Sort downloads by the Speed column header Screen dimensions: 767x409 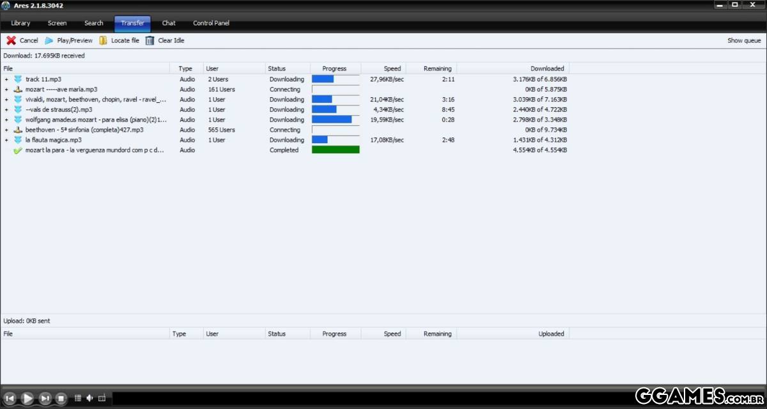[392, 68]
